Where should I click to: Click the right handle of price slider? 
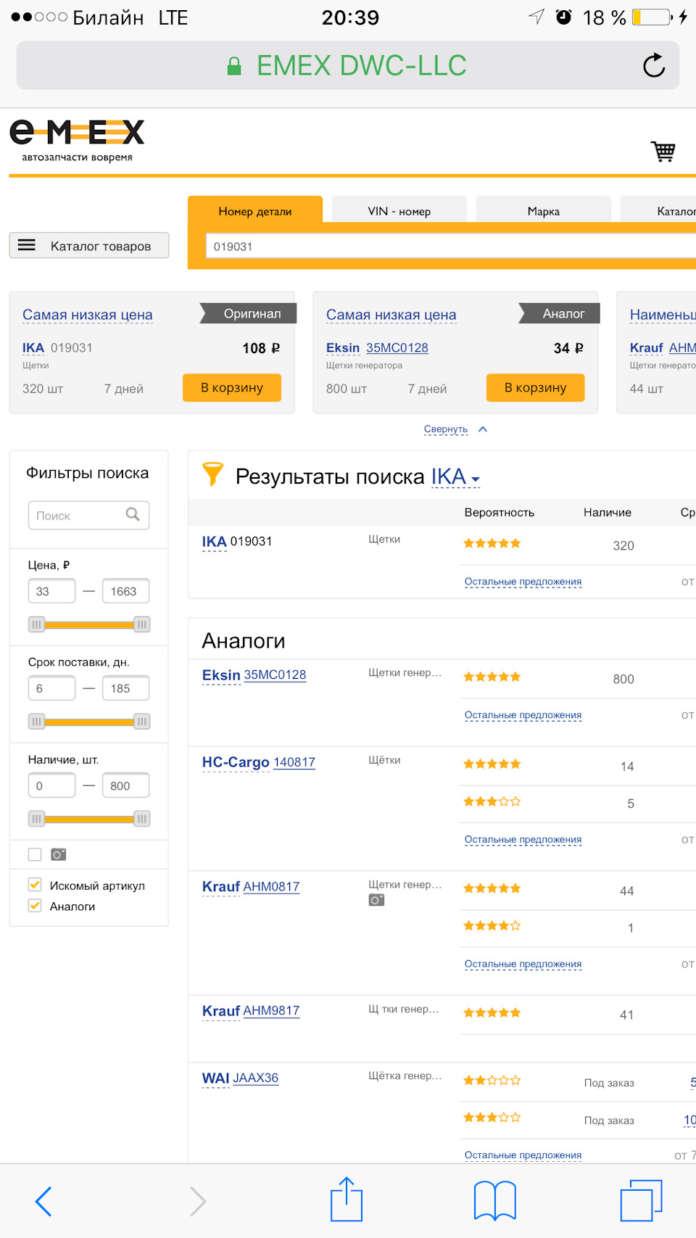(x=142, y=624)
